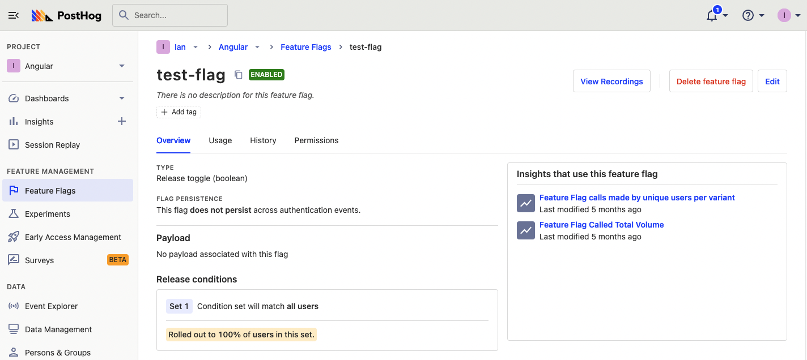
Task: Click the plus icon next to Insights
Action: [x=121, y=121]
